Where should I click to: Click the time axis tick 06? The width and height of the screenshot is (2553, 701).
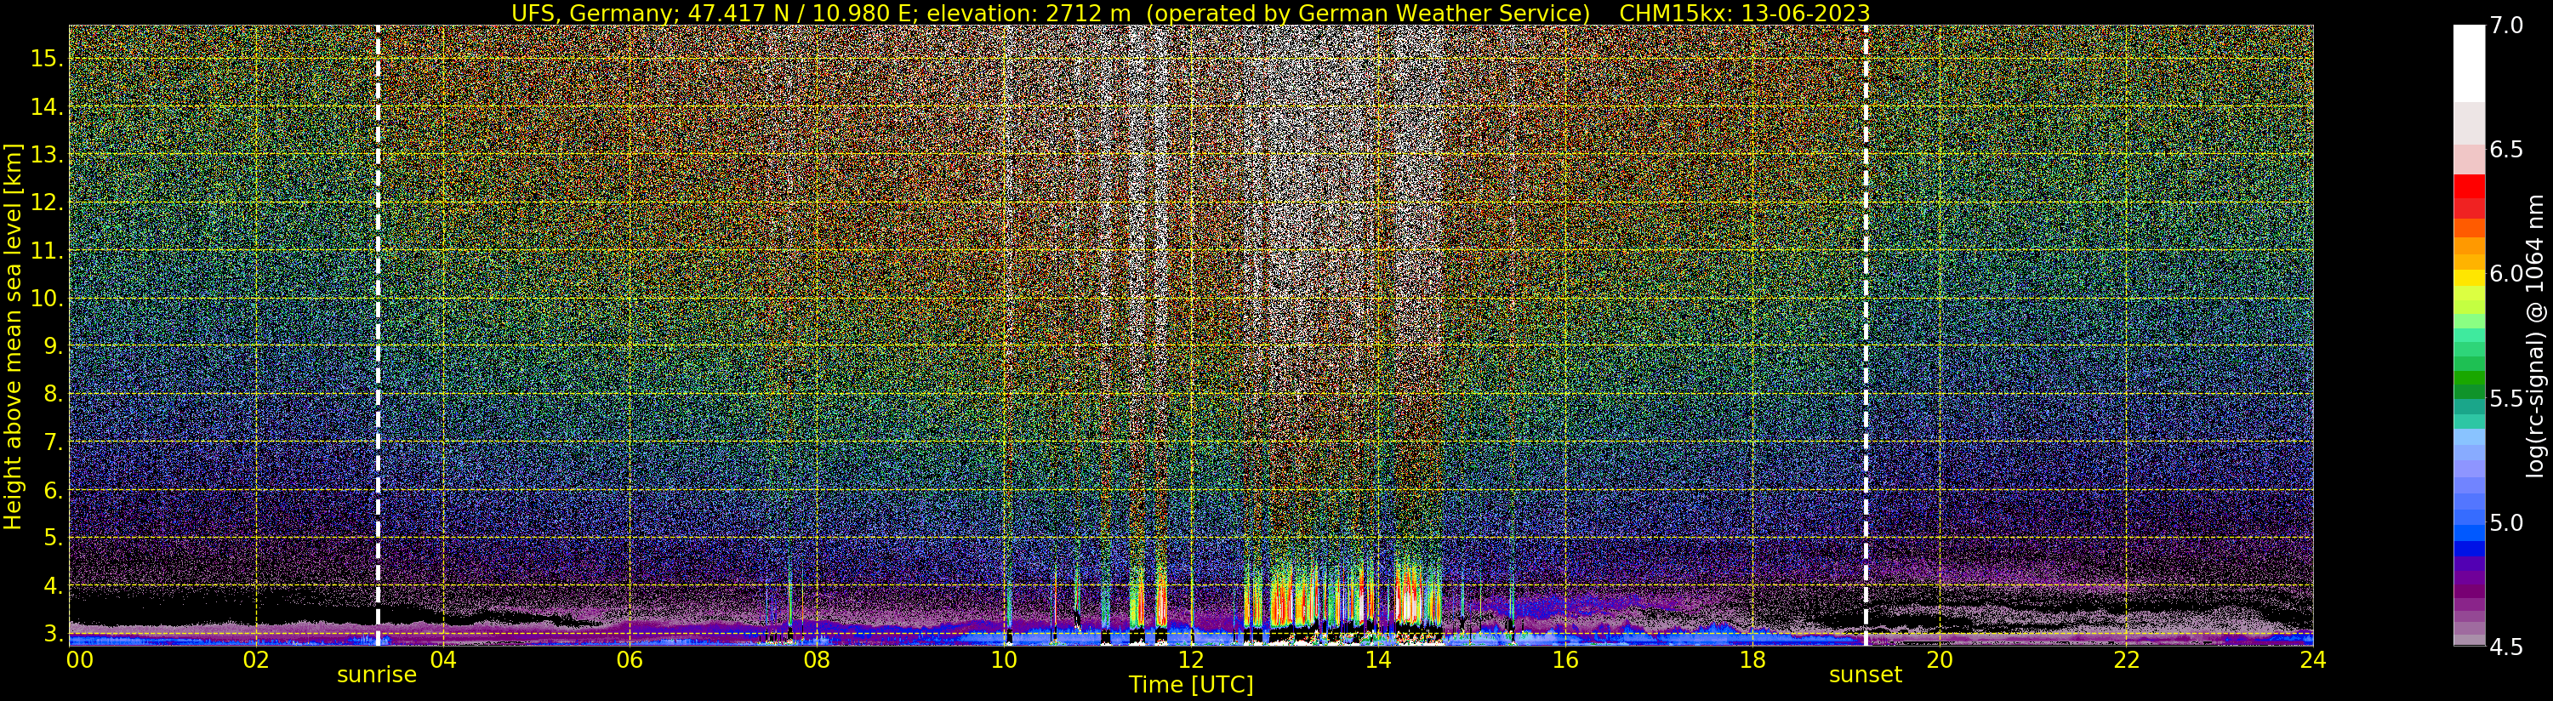point(630,659)
